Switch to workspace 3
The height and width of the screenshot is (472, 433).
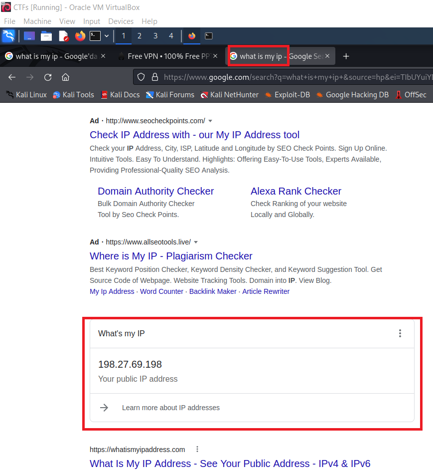[x=155, y=36]
